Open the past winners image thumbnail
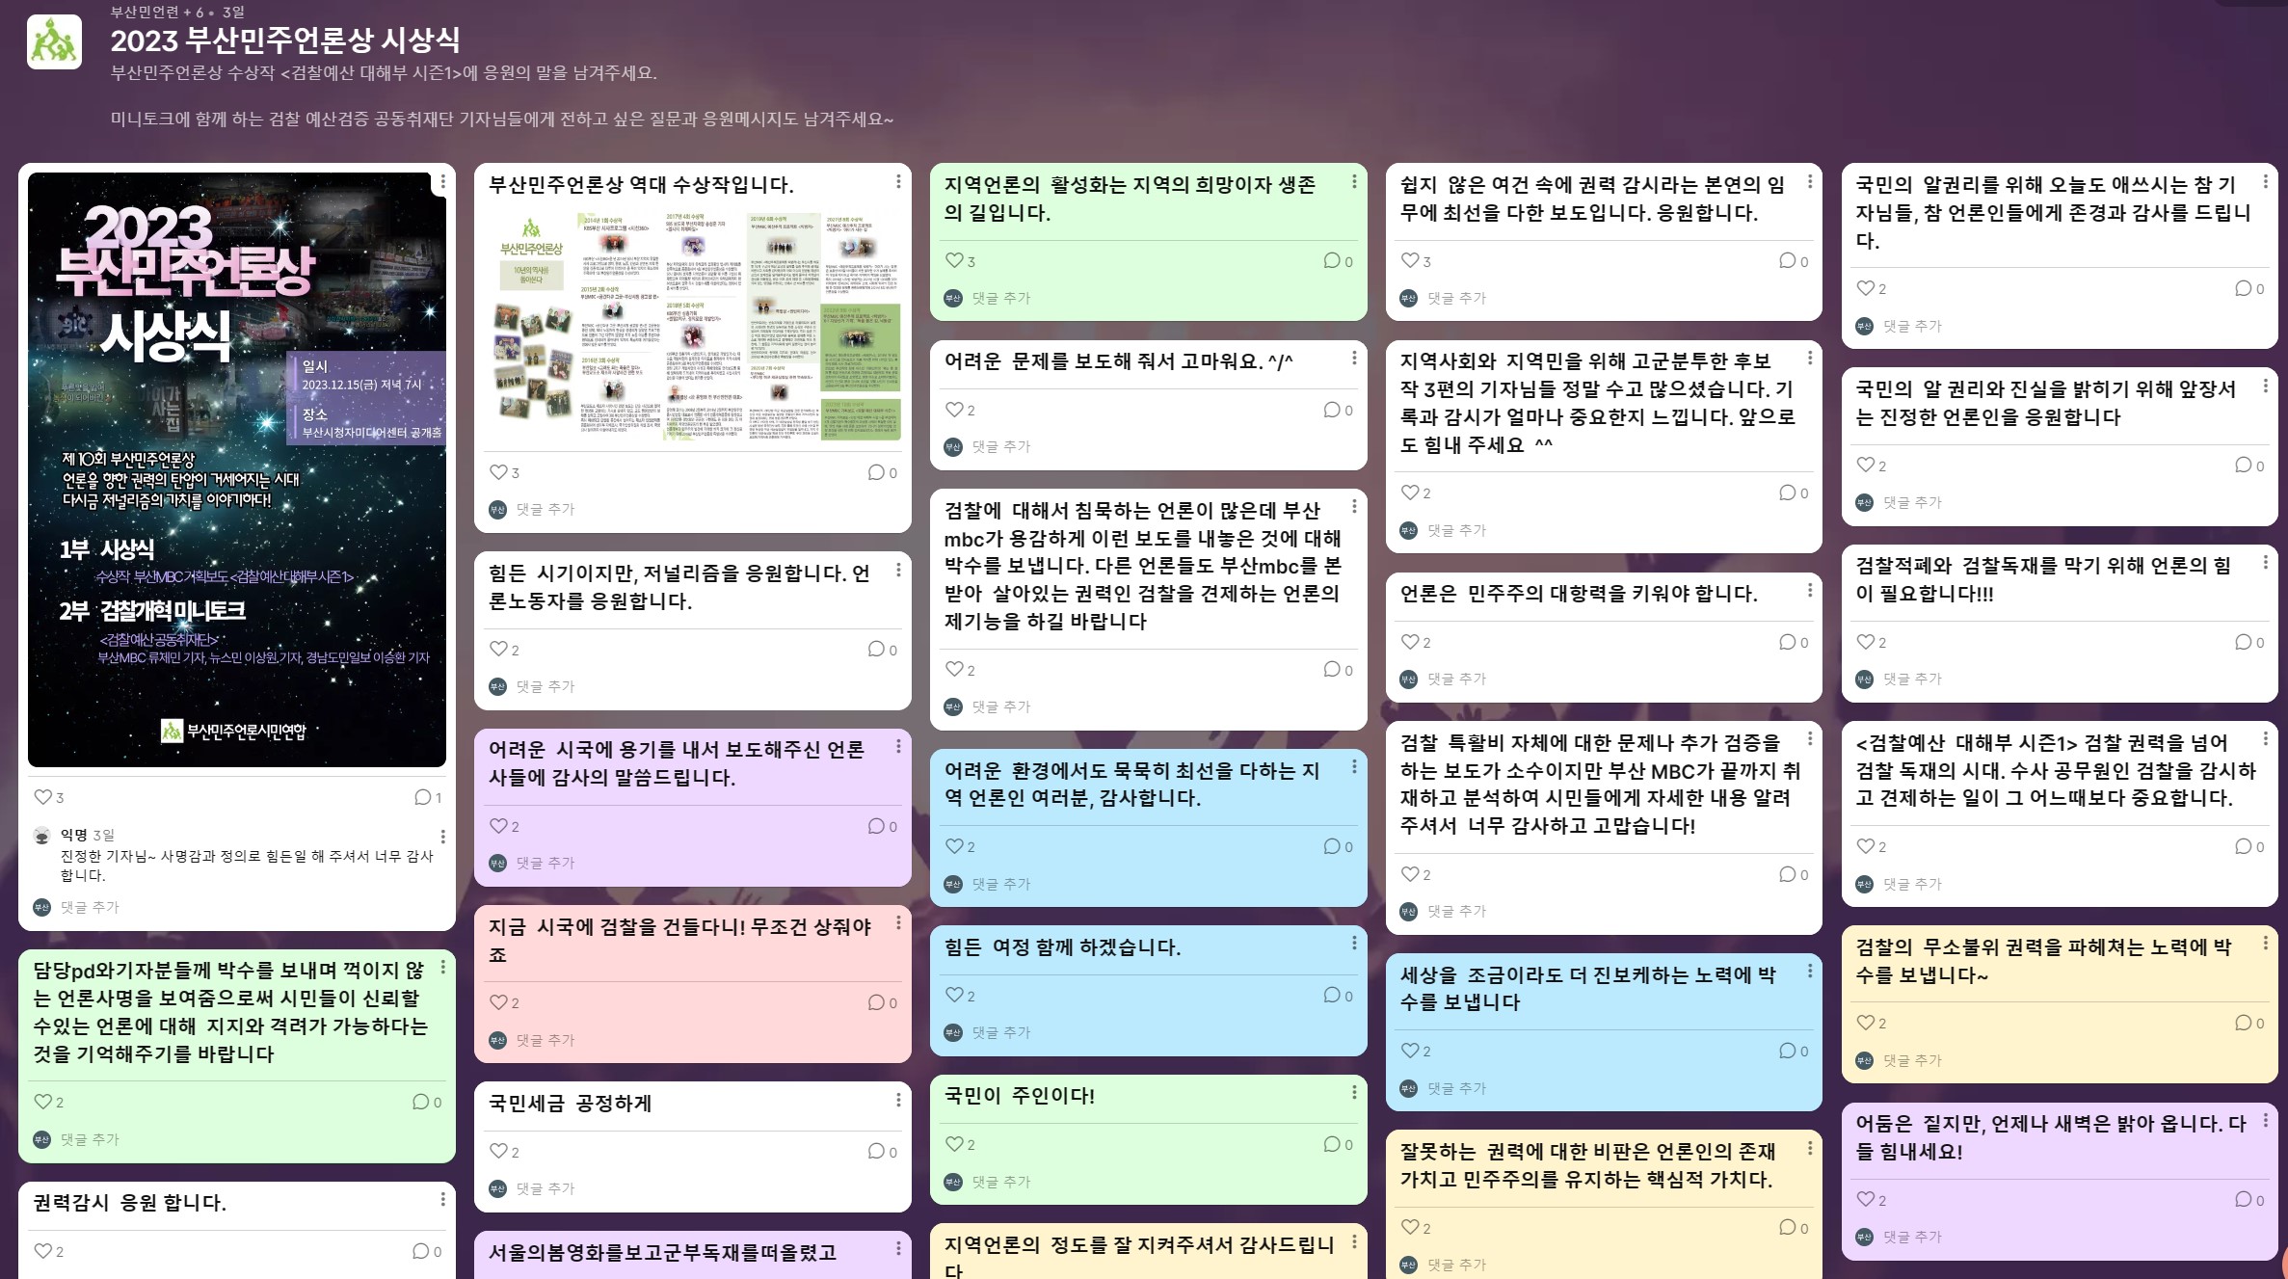 click(692, 327)
